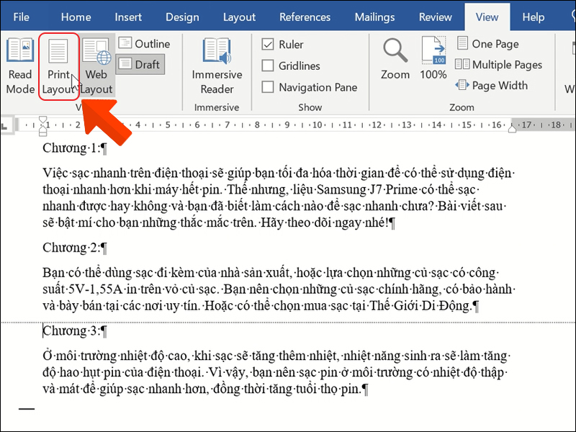Switch to the Insert tab
The image size is (576, 432).
[128, 17]
